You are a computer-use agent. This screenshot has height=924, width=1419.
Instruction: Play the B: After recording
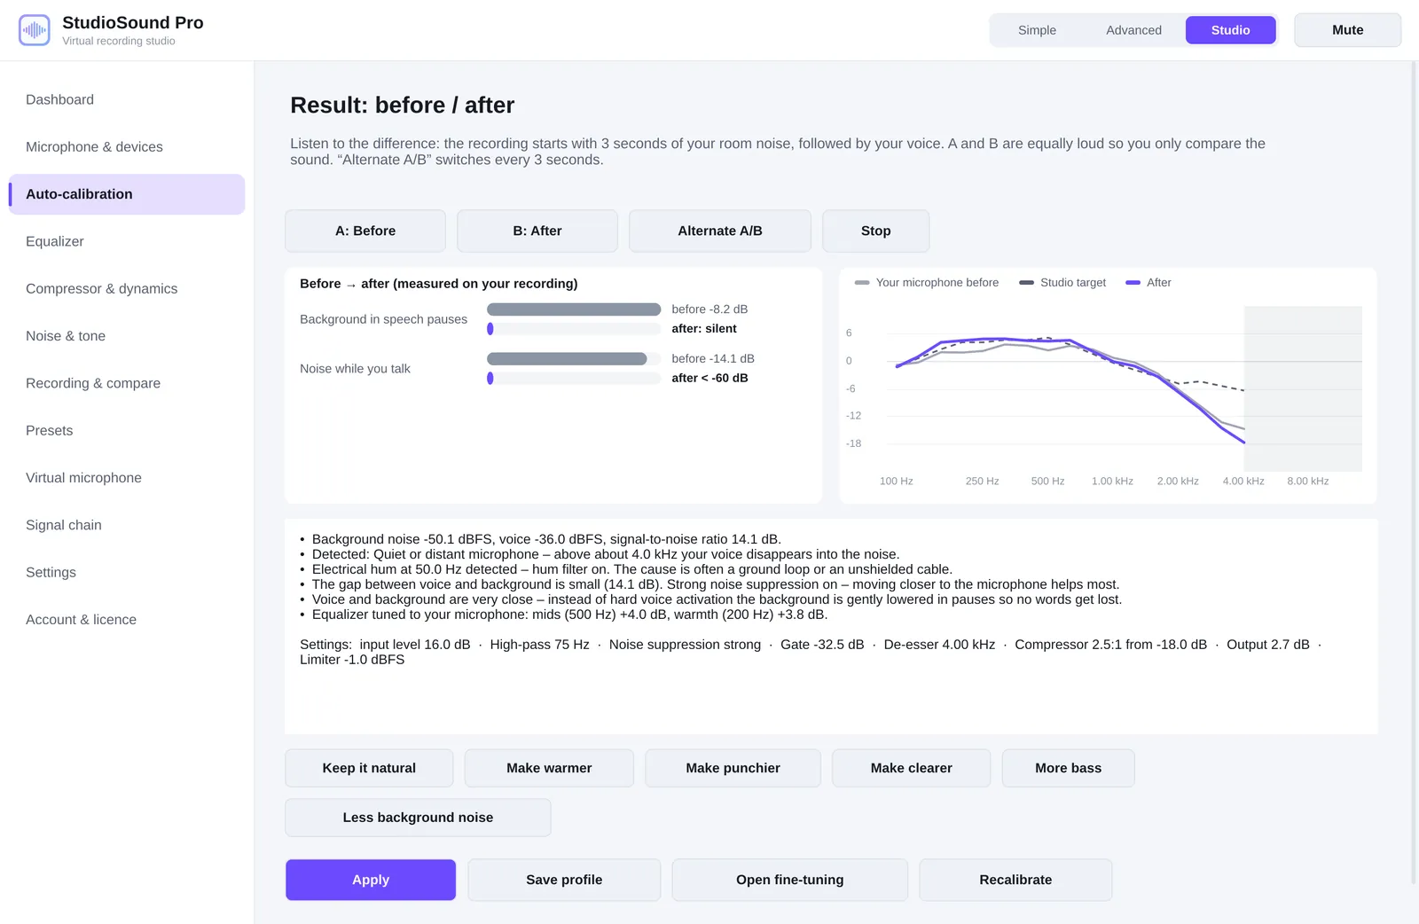[x=537, y=231]
